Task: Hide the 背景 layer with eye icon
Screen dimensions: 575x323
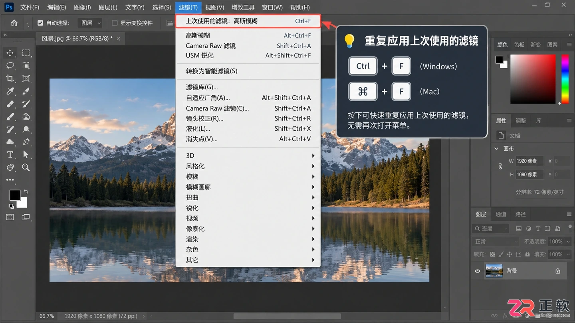Action: pos(477,271)
